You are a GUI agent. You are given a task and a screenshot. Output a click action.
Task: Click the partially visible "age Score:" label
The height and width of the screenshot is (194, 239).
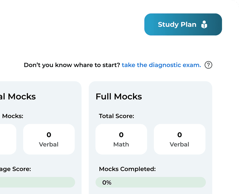click(15, 169)
